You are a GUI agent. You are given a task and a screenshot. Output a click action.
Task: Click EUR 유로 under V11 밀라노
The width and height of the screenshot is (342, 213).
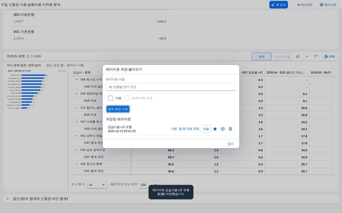tap(90, 115)
